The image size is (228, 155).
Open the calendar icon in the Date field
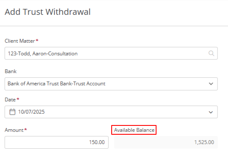[x=12, y=112]
